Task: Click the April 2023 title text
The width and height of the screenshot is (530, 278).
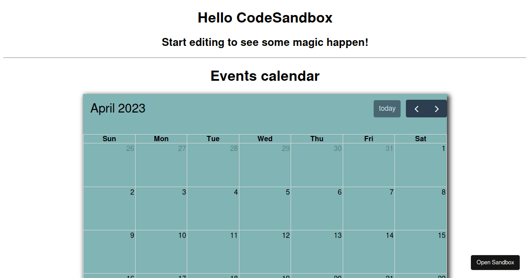Action: 117,108
